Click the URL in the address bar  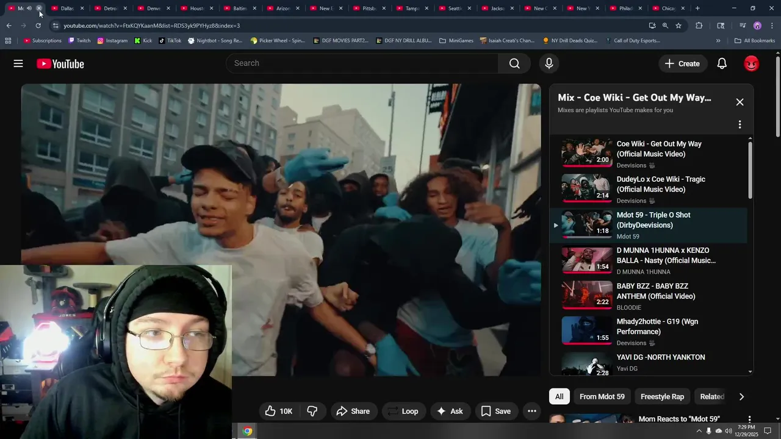coord(151,26)
